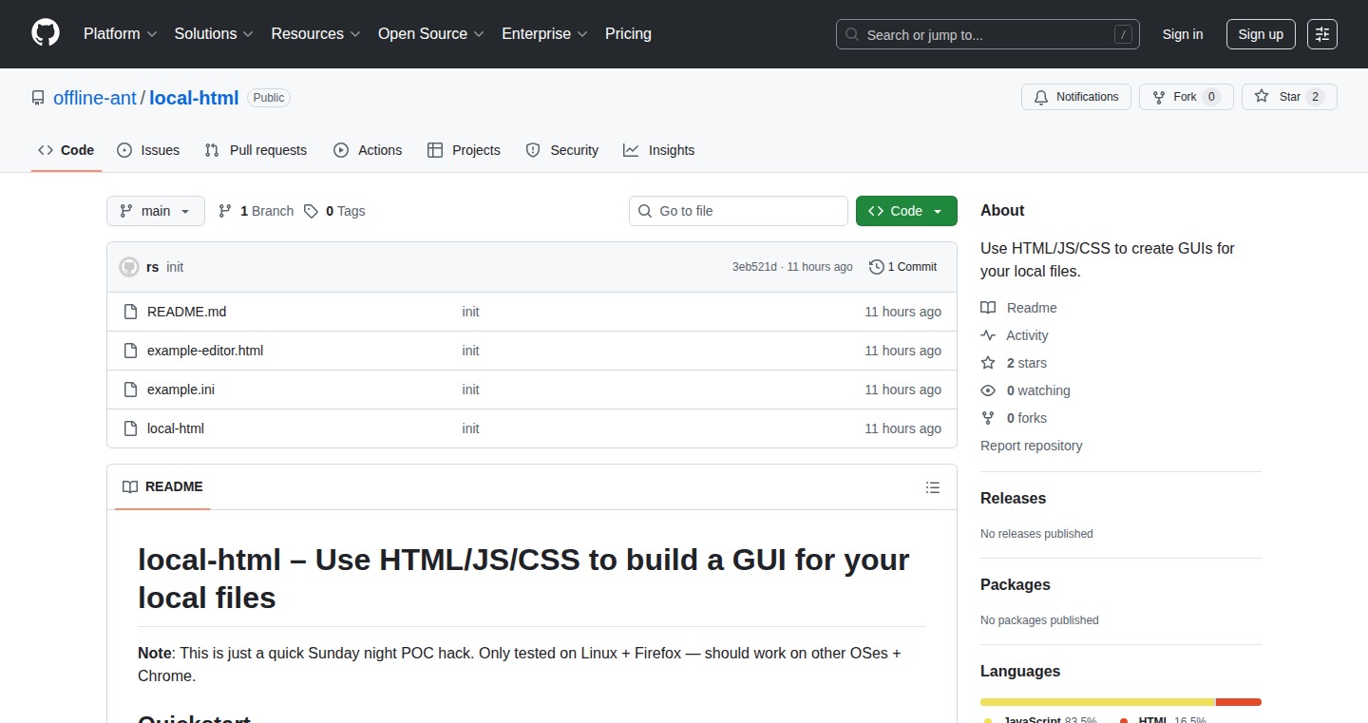Click the Go to file search box

(x=738, y=211)
